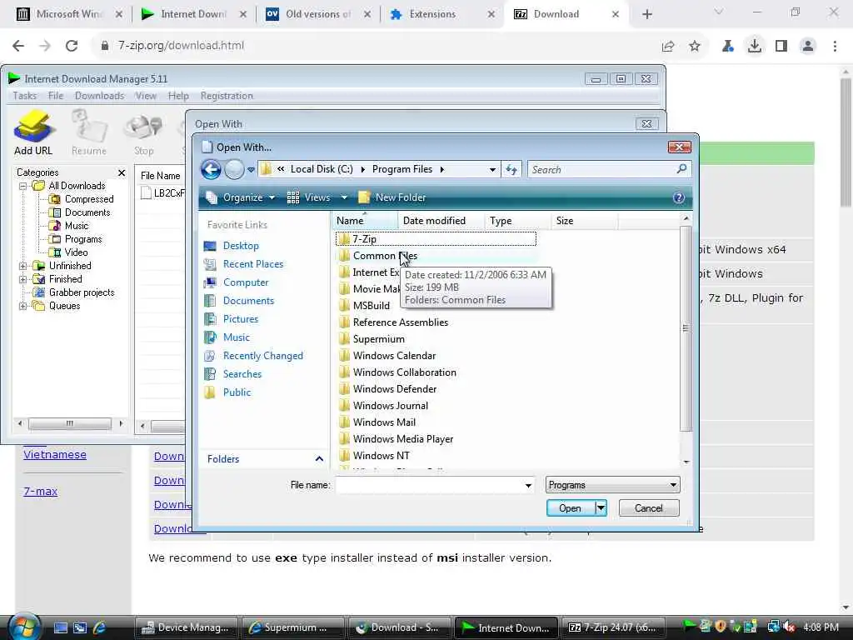Open Public in Favorite Links
Viewport: 853px width, 640px height.
[237, 392]
